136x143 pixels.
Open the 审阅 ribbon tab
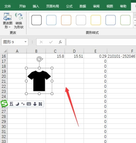96,6
